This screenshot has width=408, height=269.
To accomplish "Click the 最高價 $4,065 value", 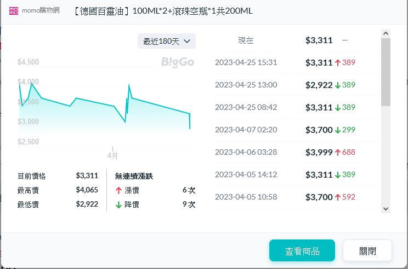I will pyautogui.click(x=87, y=190).
